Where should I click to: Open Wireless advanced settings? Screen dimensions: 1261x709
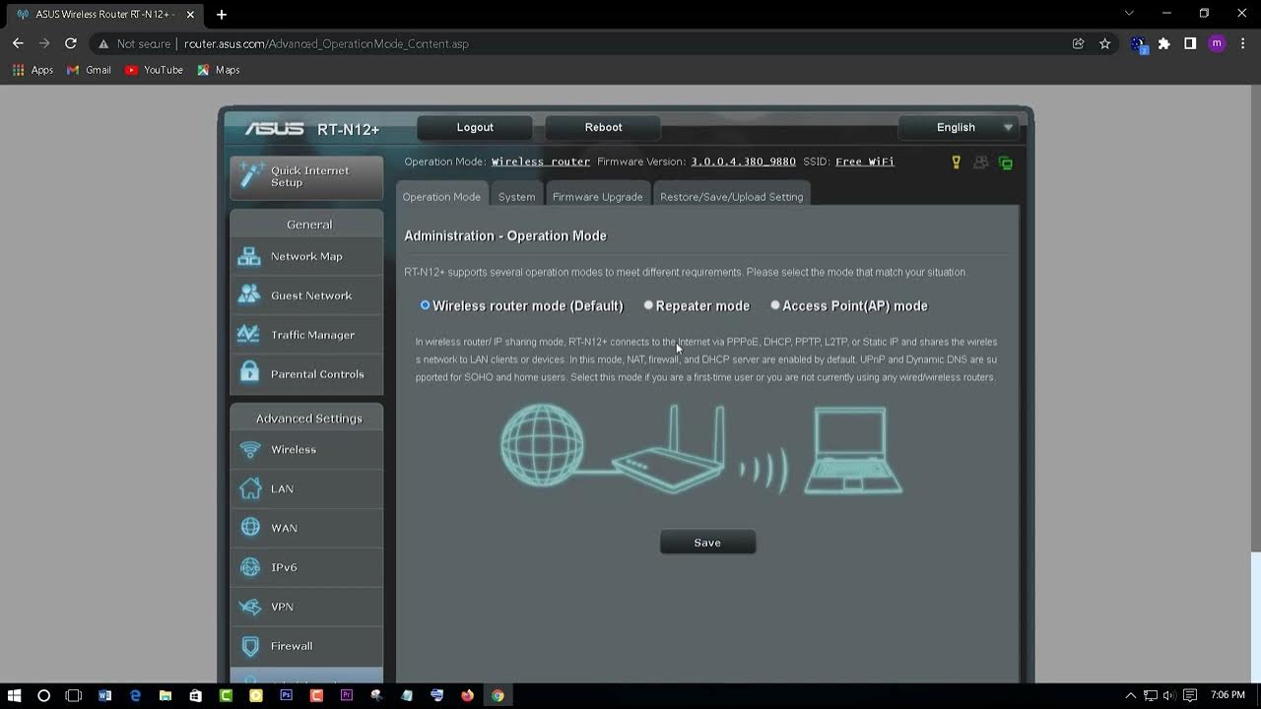pyautogui.click(x=306, y=449)
